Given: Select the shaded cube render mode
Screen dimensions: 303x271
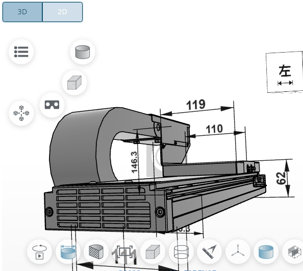Looking at the screenshot, I should click(153, 252).
